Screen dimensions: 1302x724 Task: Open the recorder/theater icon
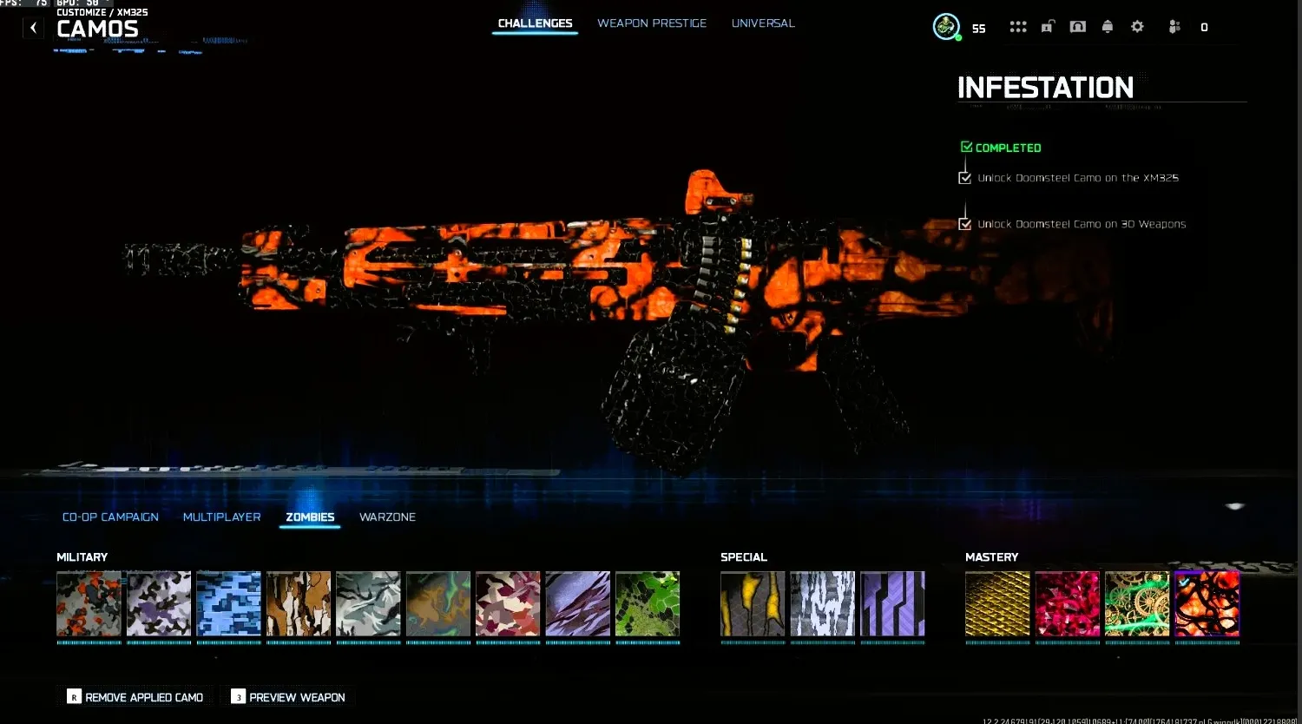coord(1077,26)
